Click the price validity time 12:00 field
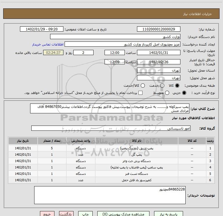 [x=115, y=62]
